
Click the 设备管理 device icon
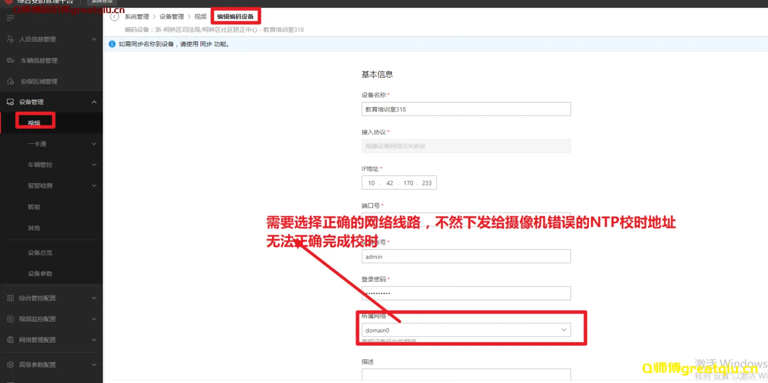click(10, 102)
